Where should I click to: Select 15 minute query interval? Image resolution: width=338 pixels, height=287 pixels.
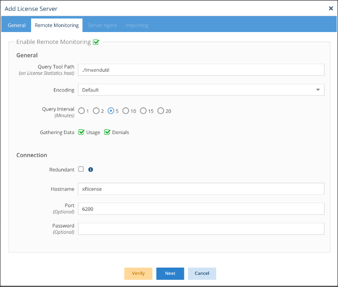click(143, 111)
